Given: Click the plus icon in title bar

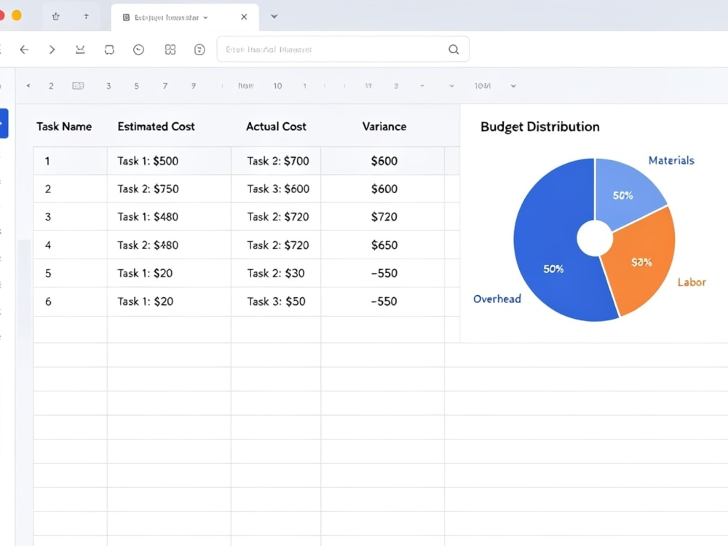Looking at the screenshot, I should pyautogui.click(x=86, y=16).
